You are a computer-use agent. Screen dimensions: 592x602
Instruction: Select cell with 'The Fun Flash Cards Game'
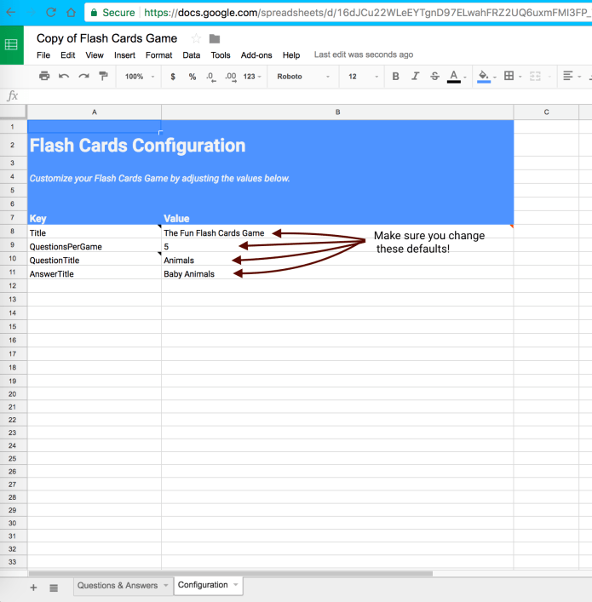(336, 232)
